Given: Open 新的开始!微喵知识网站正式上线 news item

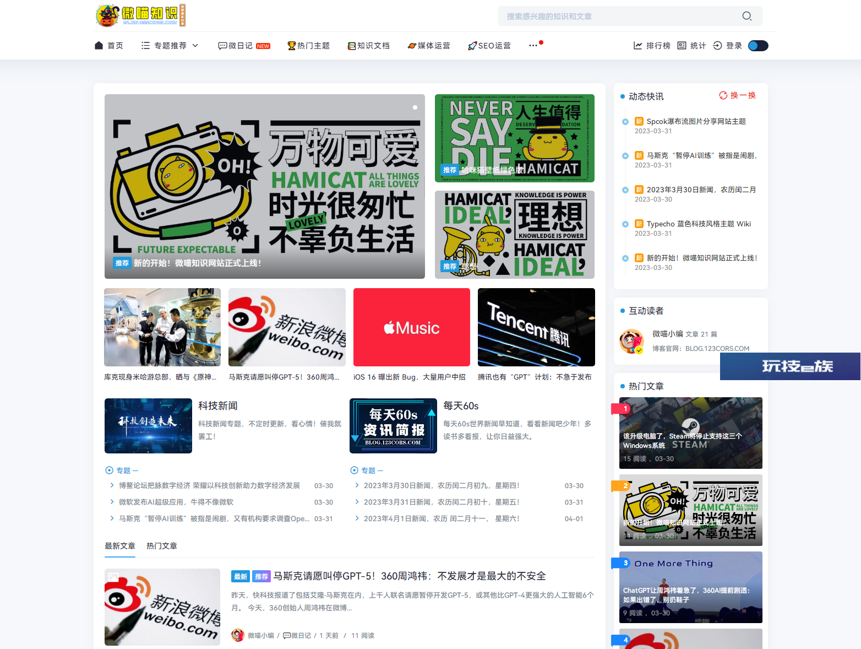Looking at the screenshot, I should point(702,258).
